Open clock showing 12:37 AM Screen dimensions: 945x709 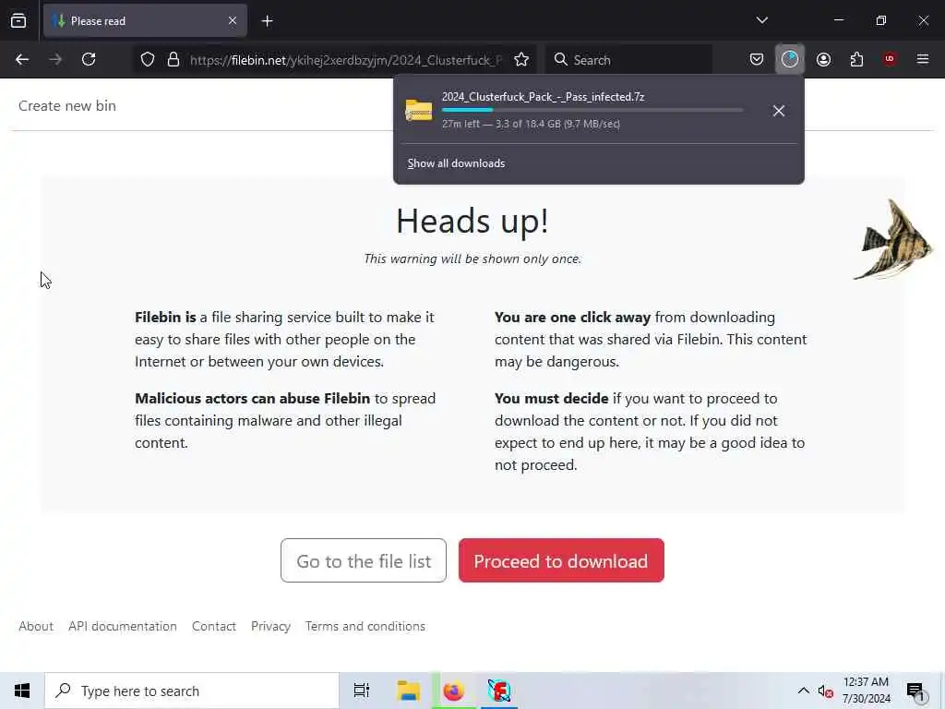(866, 691)
